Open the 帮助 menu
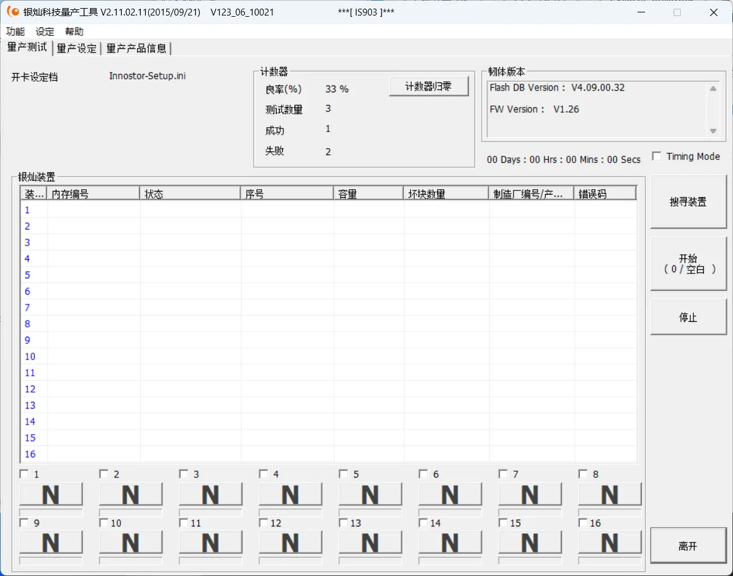733x576 pixels. 74,32
